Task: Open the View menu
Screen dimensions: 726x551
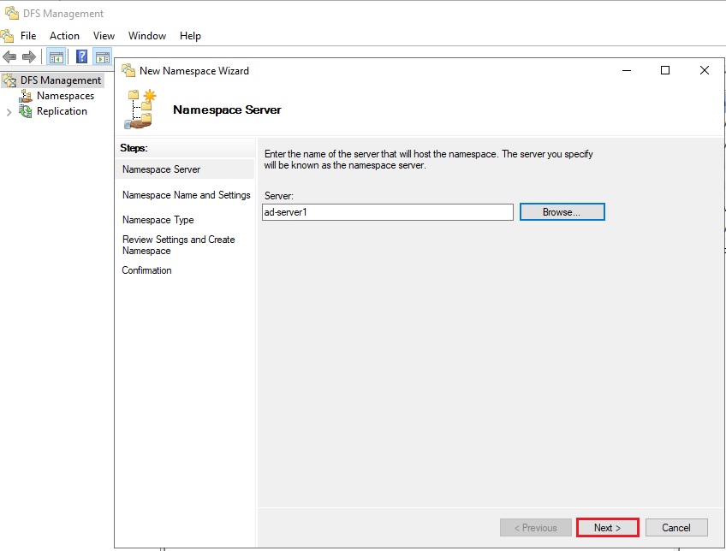Action: (x=104, y=36)
